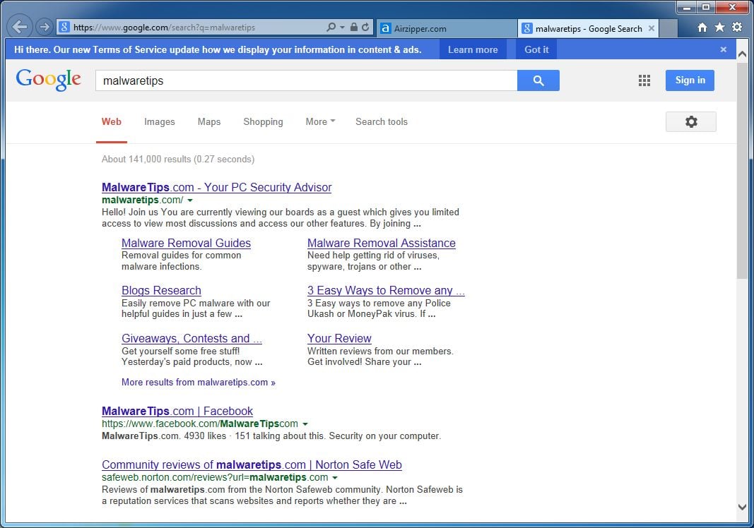Screen dimensions: 754x528
Task: Click Learn more in Terms notice
Action: click(473, 49)
